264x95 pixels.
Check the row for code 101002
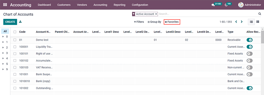pos(15,88)
